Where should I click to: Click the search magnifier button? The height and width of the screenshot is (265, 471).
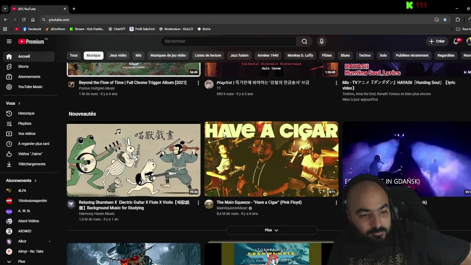click(x=304, y=41)
